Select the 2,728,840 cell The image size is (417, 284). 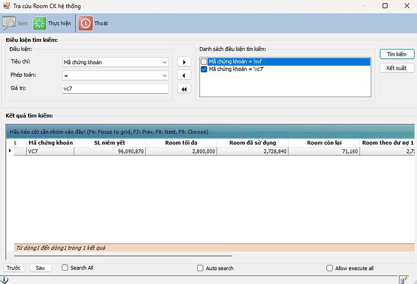(253, 151)
